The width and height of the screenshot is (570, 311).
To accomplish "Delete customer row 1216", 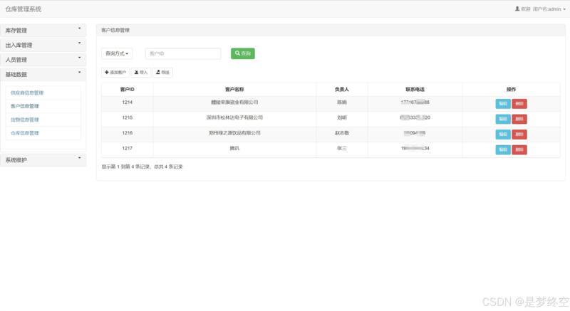I will coord(519,135).
